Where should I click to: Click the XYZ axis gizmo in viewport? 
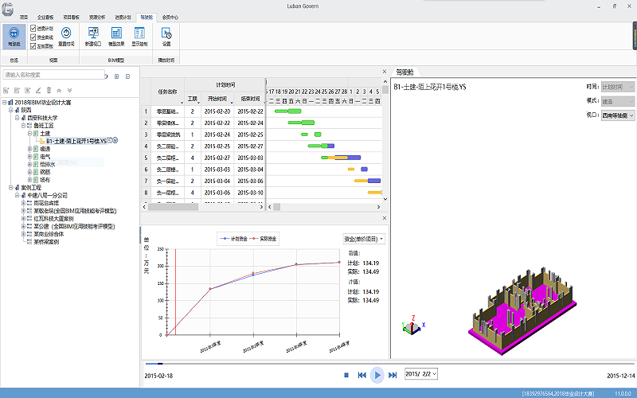coord(412,326)
